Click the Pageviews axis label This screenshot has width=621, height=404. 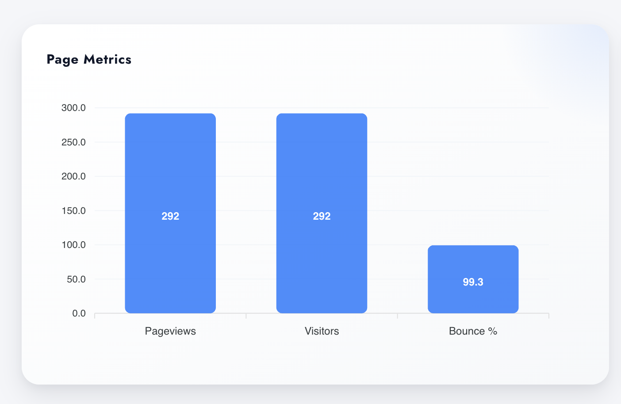170,331
